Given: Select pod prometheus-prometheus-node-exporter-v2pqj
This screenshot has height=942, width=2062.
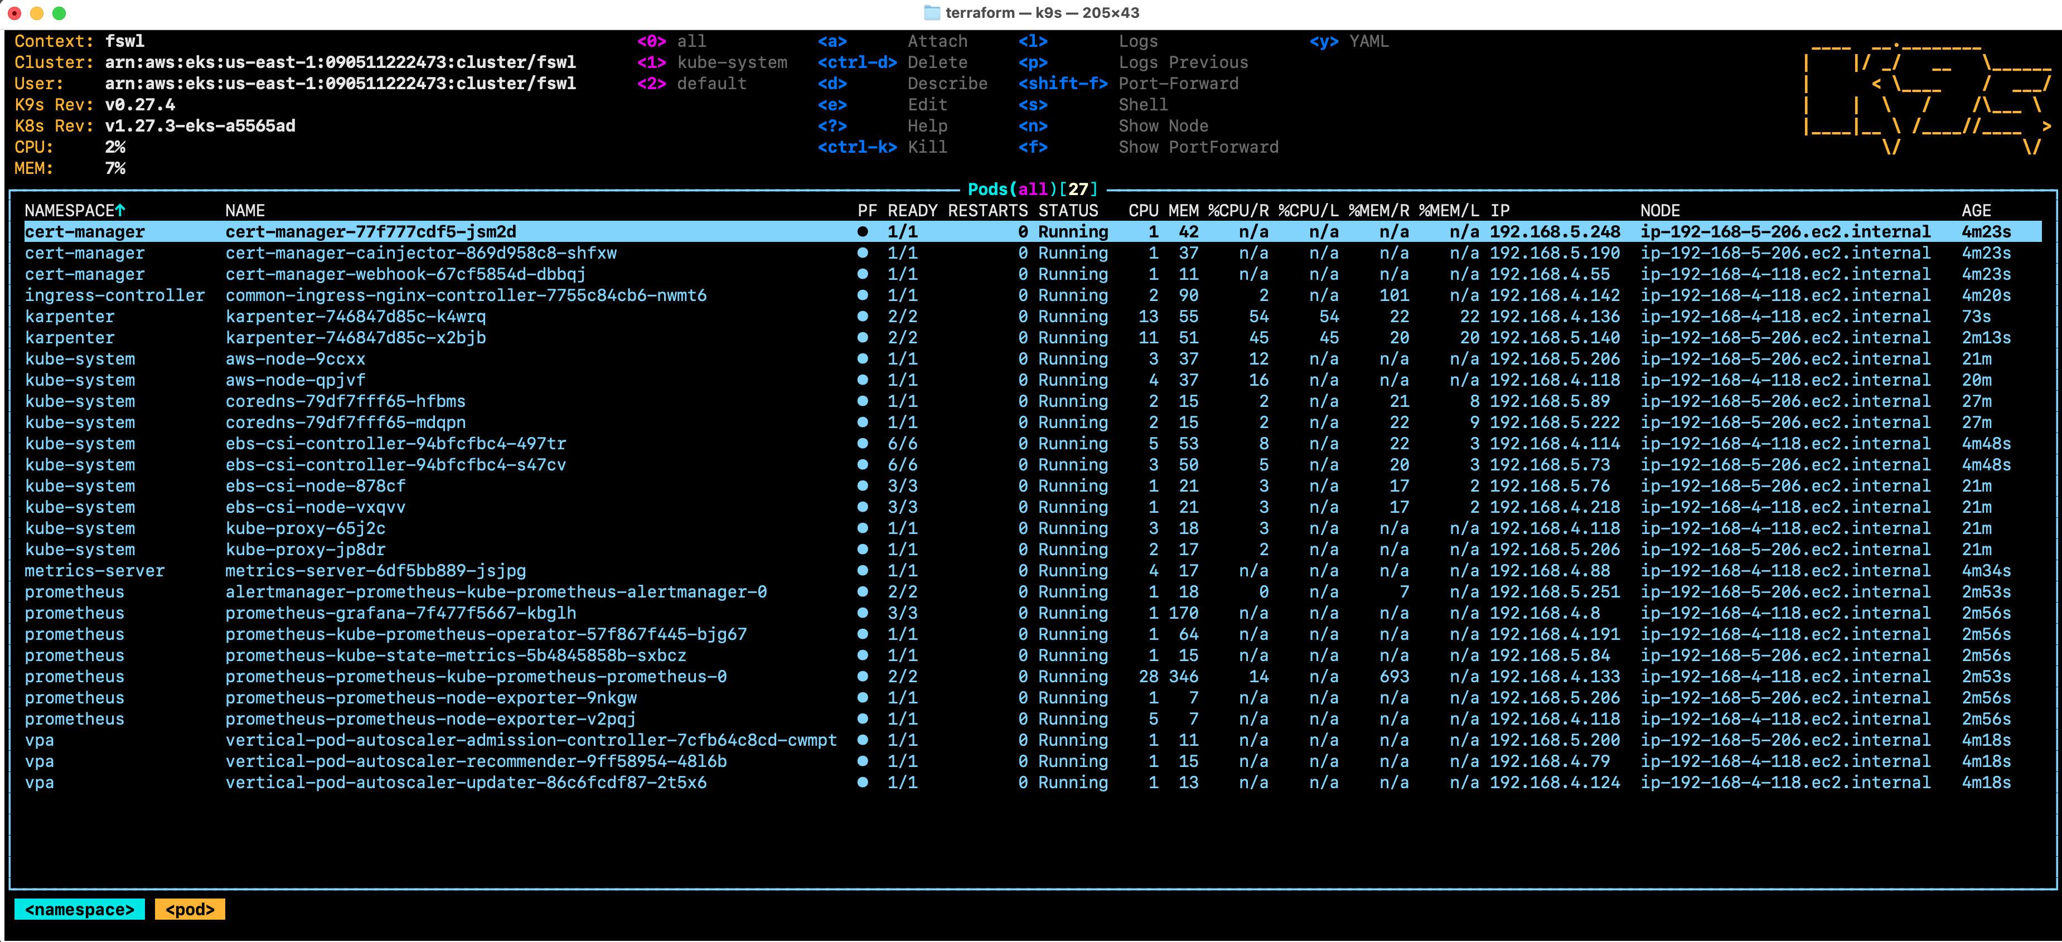Looking at the screenshot, I should pyautogui.click(x=1033, y=720).
